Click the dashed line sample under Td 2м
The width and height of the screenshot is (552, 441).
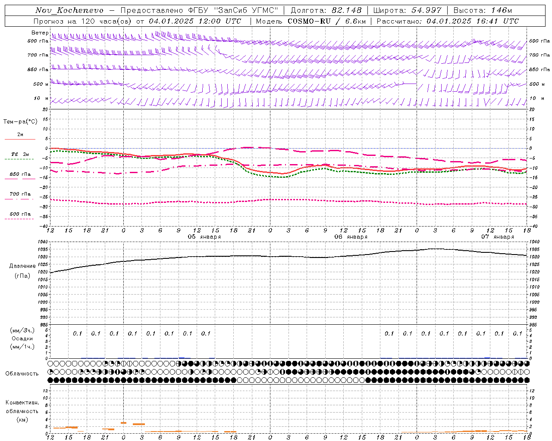pyautogui.click(x=20, y=159)
